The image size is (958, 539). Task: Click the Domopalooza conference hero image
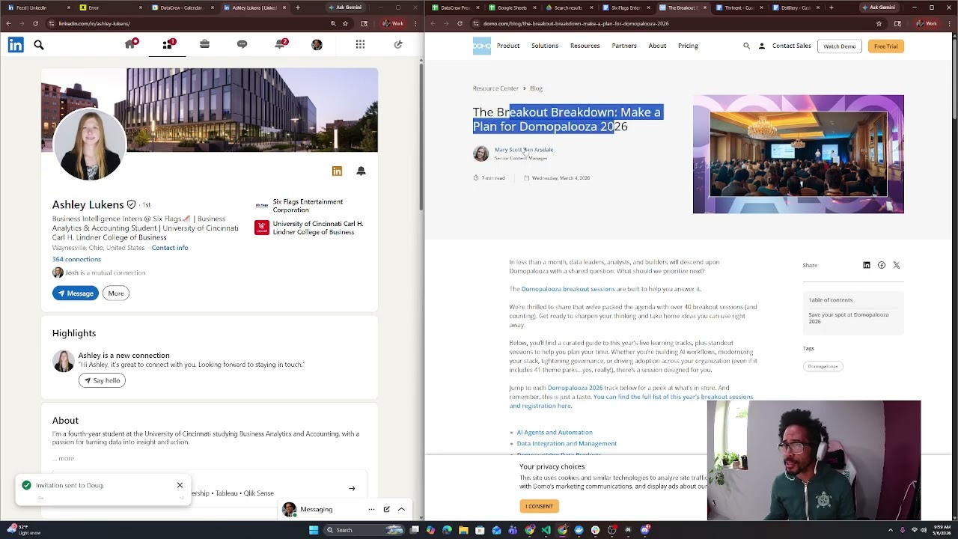pyautogui.click(x=799, y=154)
